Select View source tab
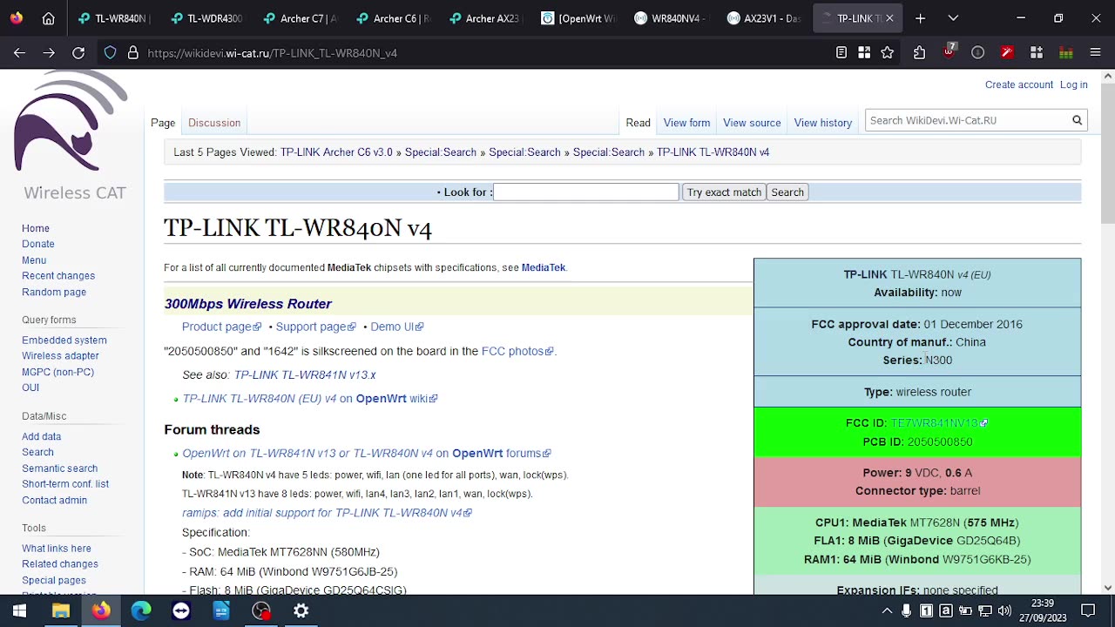Screen dimensions: 1115x627 [x=752, y=123]
